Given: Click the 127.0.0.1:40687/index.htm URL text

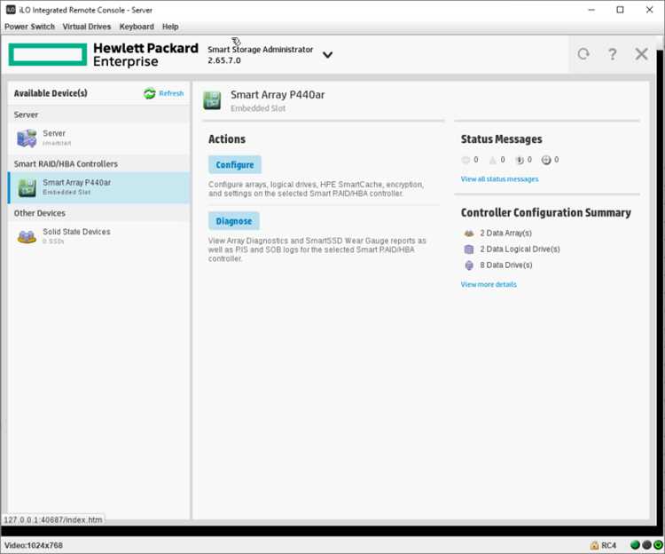Looking at the screenshot, I should [53, 519].
